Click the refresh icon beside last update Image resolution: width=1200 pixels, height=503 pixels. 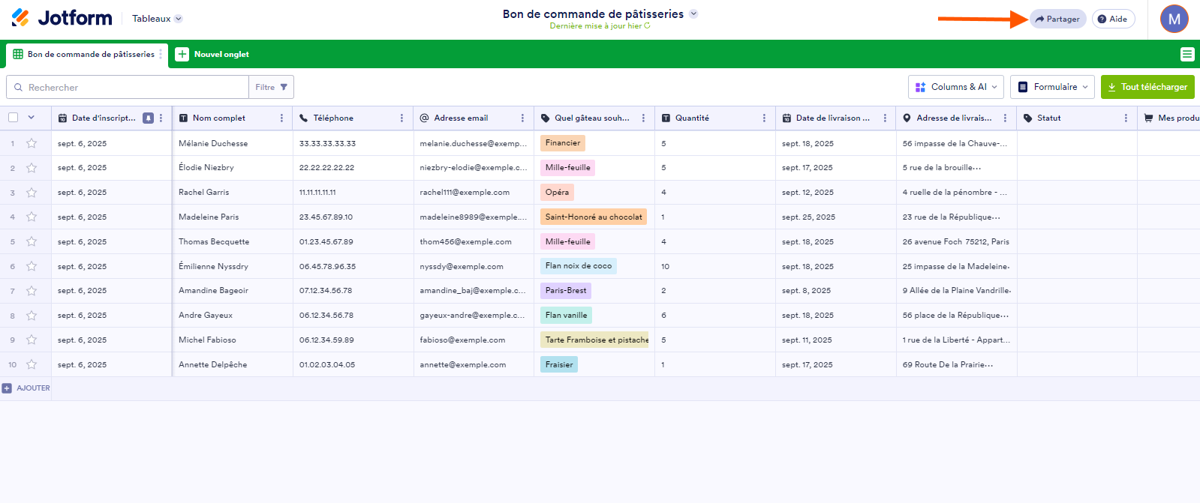[647, 25]
